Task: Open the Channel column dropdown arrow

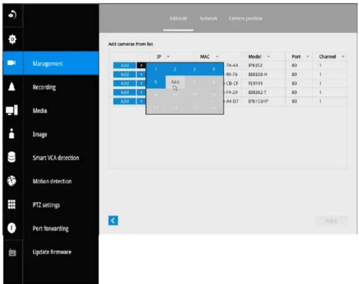Action: pyautogui.click(x=343, y=56)
